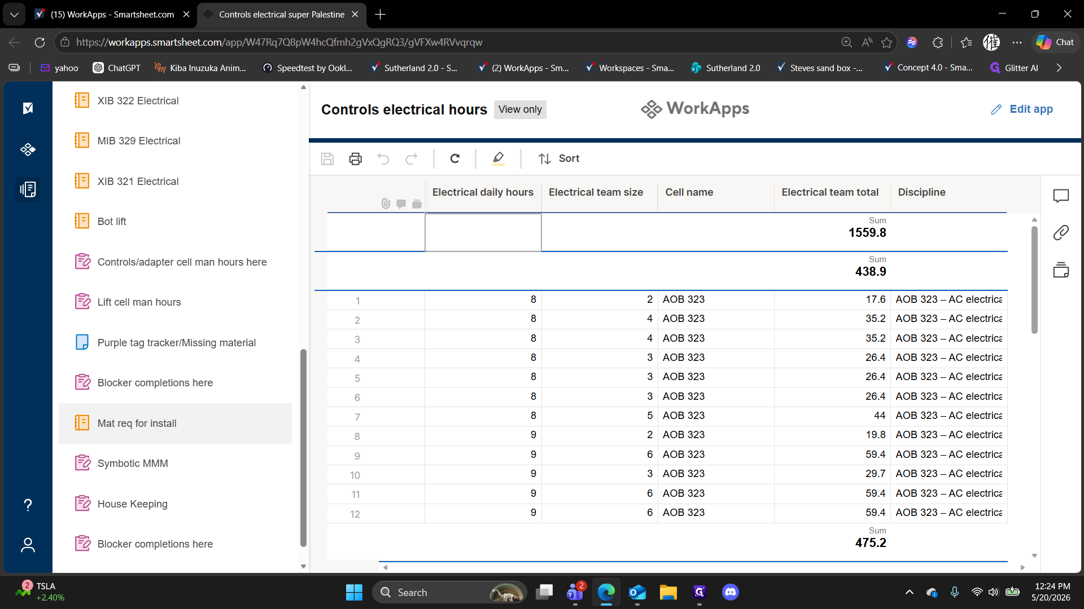Open the Bot lift page
The height and width of the screenshot is (609, 1084).
tap(175, 222)
